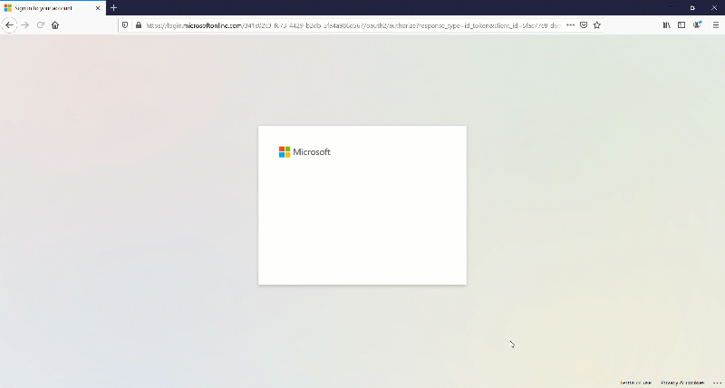Open the Firefox home page
The height and width of the screenshot is (388, 725).
[55, 25]
